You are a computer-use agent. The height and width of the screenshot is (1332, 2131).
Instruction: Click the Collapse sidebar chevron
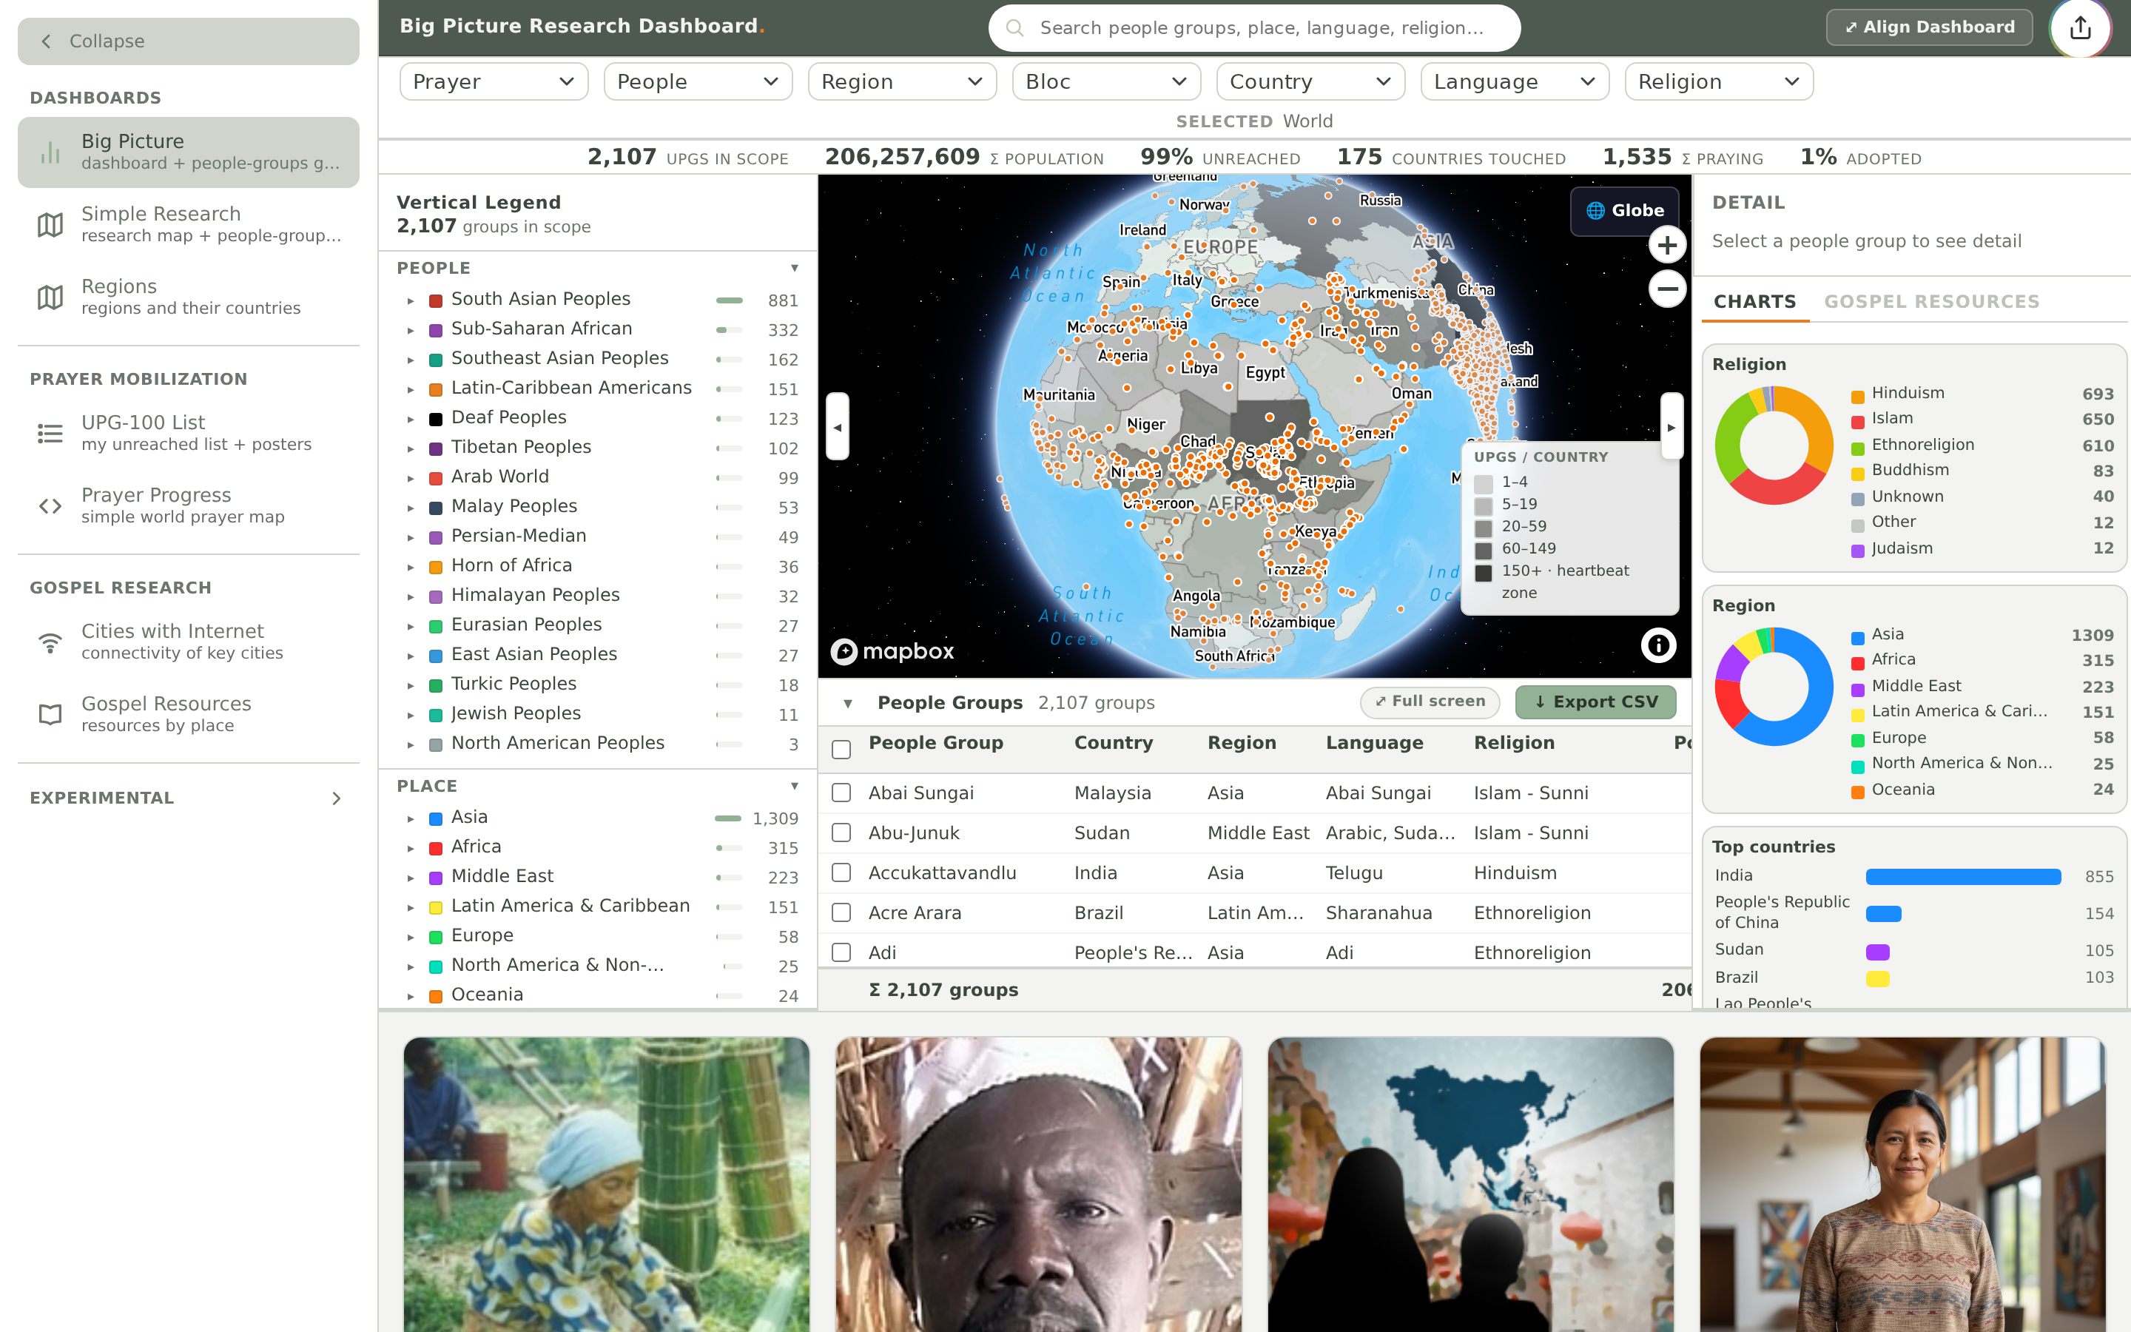click(47, 41)
